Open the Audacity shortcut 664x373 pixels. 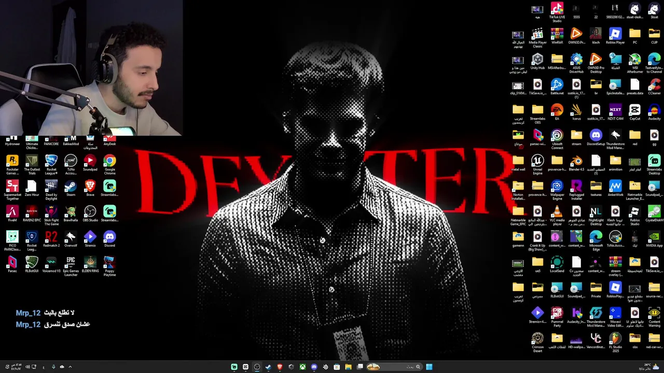click(x=654, y=112)
